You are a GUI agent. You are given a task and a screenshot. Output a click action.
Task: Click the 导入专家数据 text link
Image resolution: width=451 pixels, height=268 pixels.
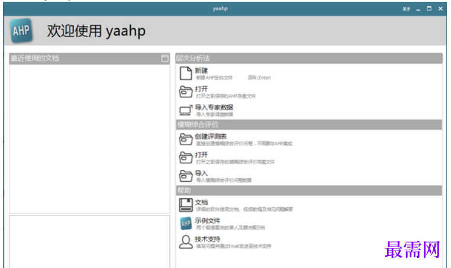(x=214, y=107)
